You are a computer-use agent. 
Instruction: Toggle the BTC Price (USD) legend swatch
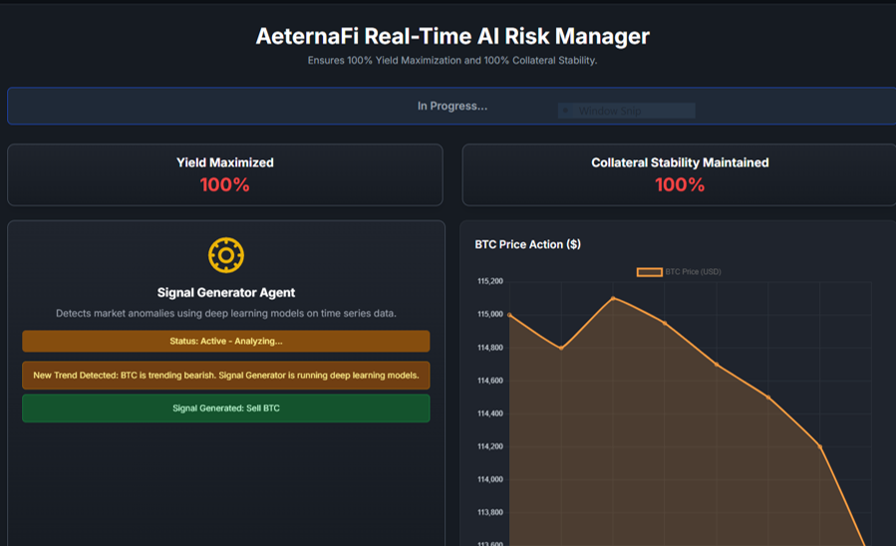(649, 272)
